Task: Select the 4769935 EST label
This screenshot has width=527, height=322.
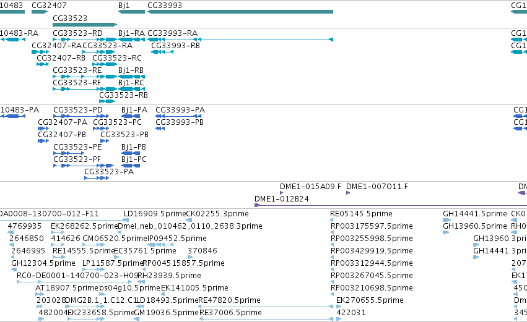Action: click(25, 226)
